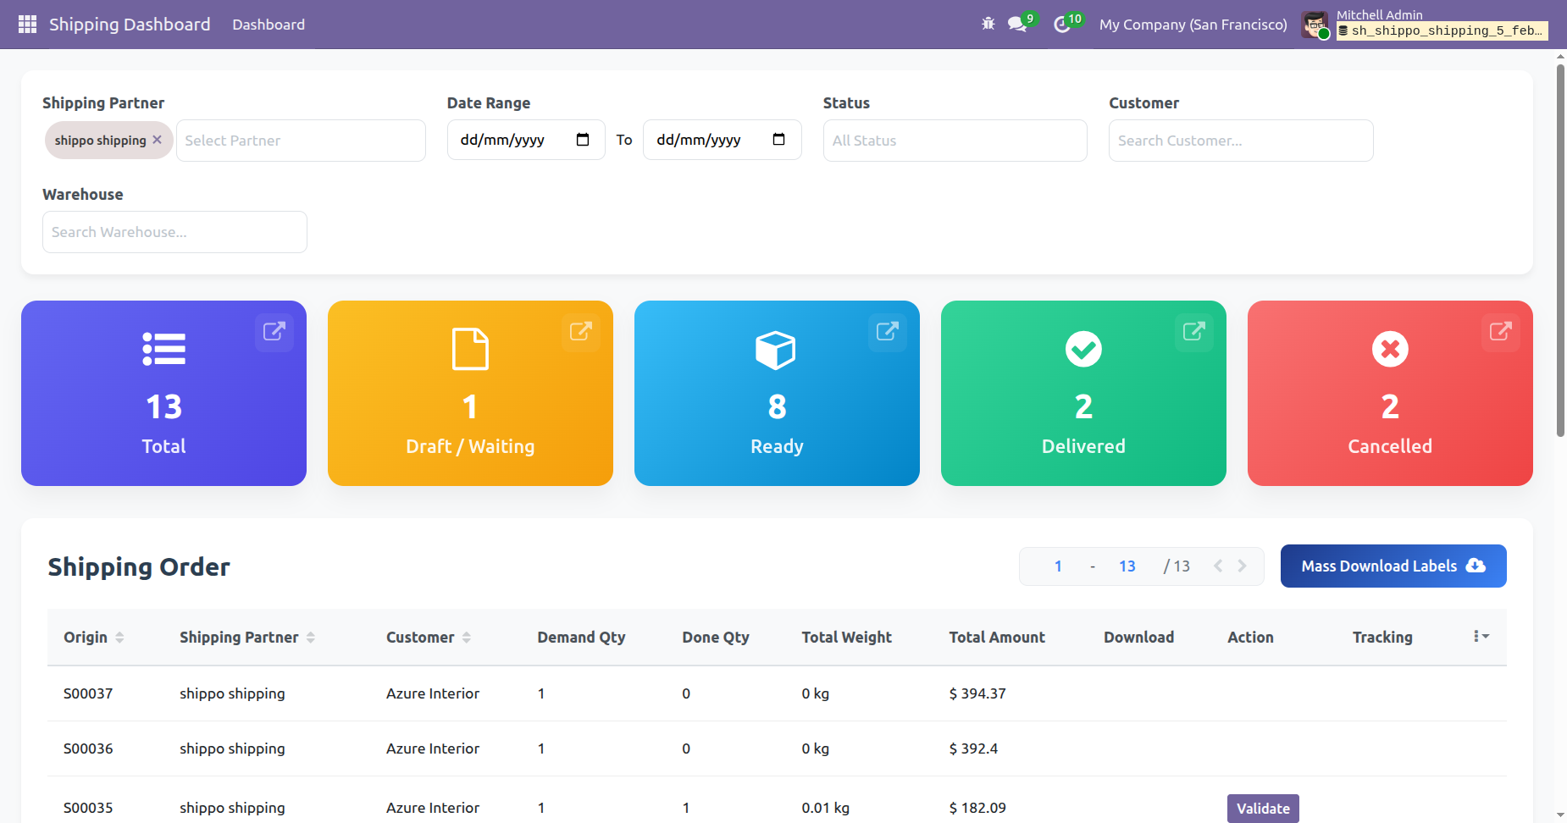Open Draft / Waiting card link icon
This screenshot has height=823, width=1567.
pyautogui.click(x=580, y=331)
